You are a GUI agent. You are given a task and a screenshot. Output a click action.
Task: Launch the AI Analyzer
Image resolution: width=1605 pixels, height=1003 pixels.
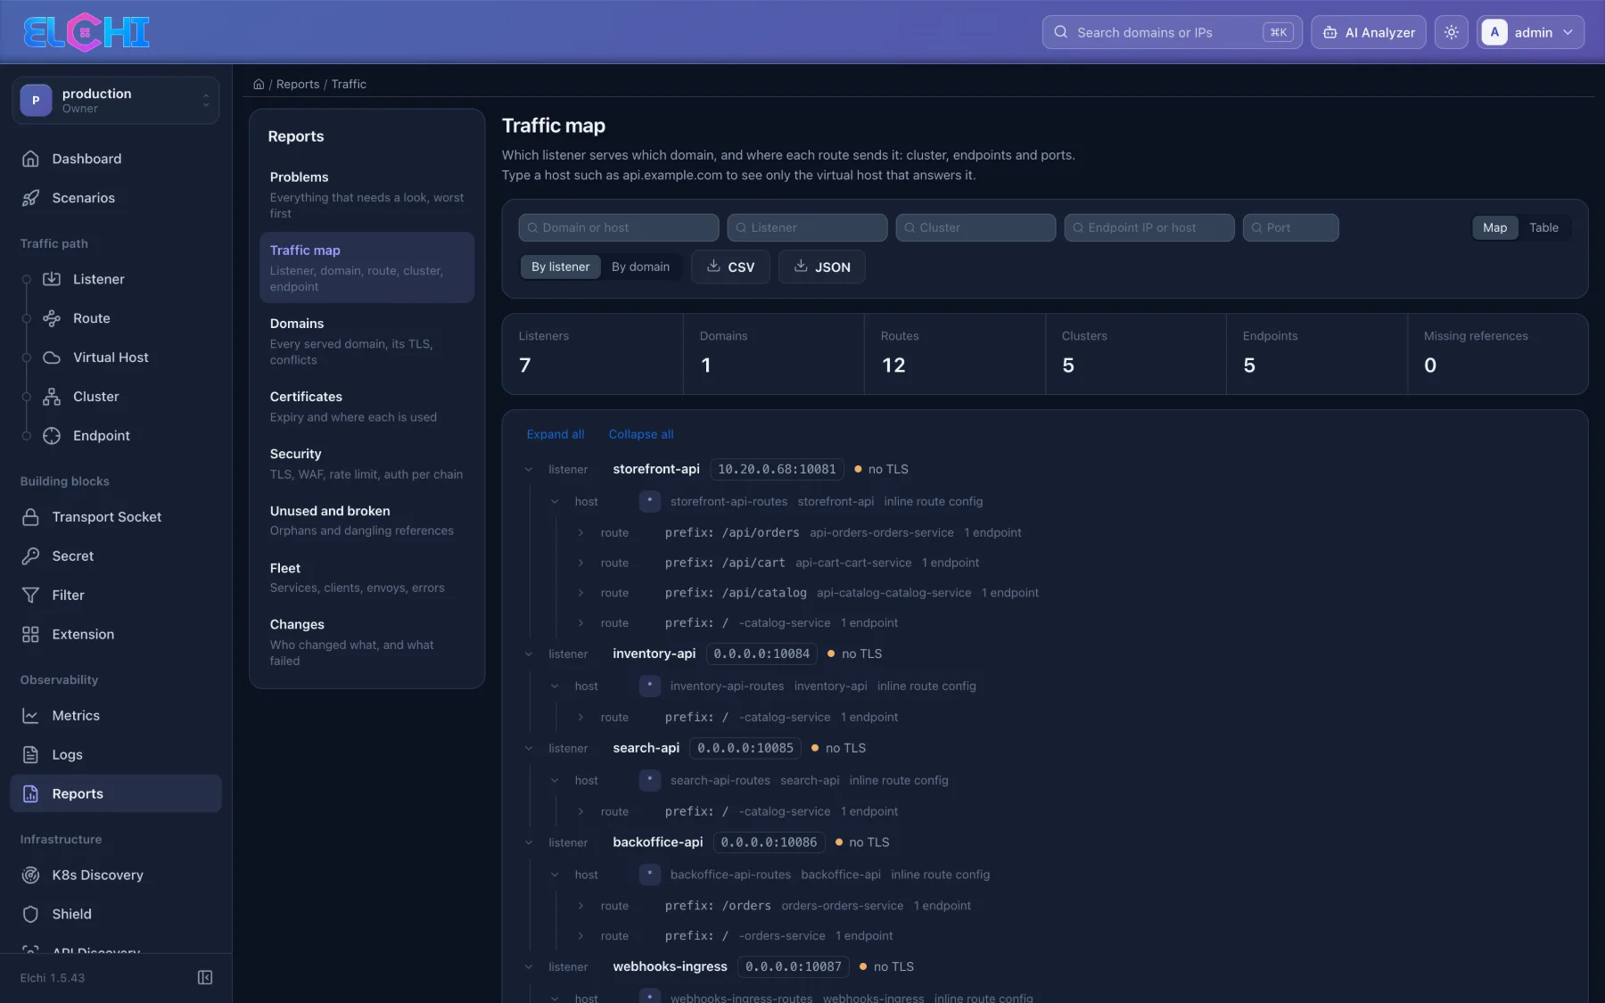click(1368, 32)
